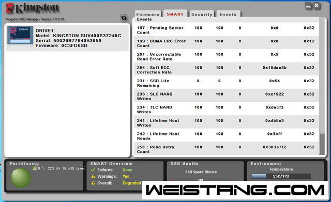Click the Overall status warning icon

[93, 183]
